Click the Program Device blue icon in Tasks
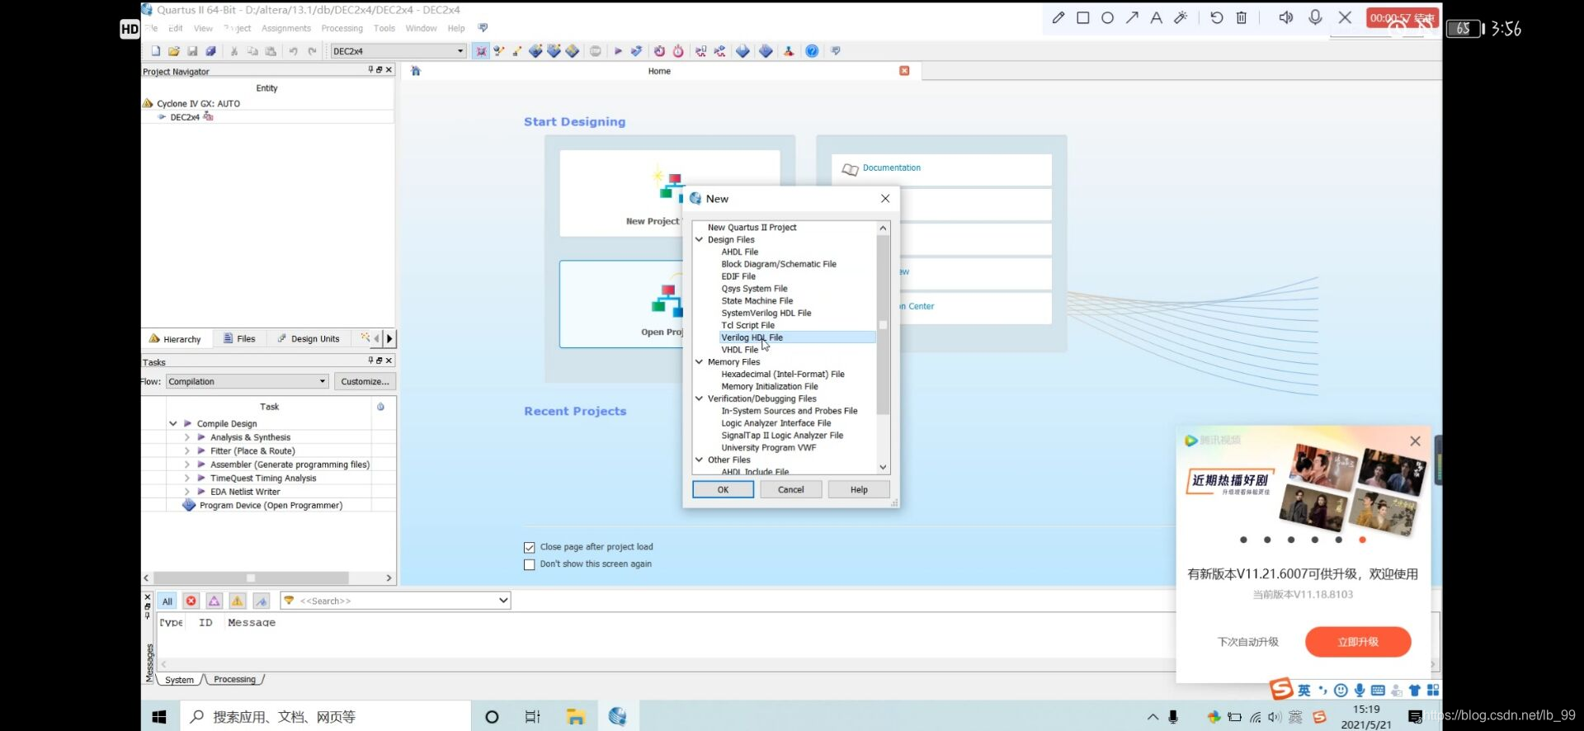 click(189, 505)
